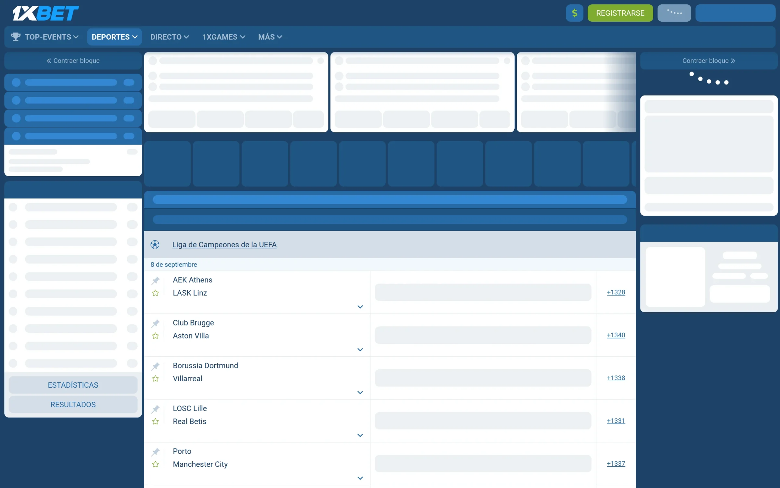
Task: Click the 1XBET logo
Action: click(45, 13)
